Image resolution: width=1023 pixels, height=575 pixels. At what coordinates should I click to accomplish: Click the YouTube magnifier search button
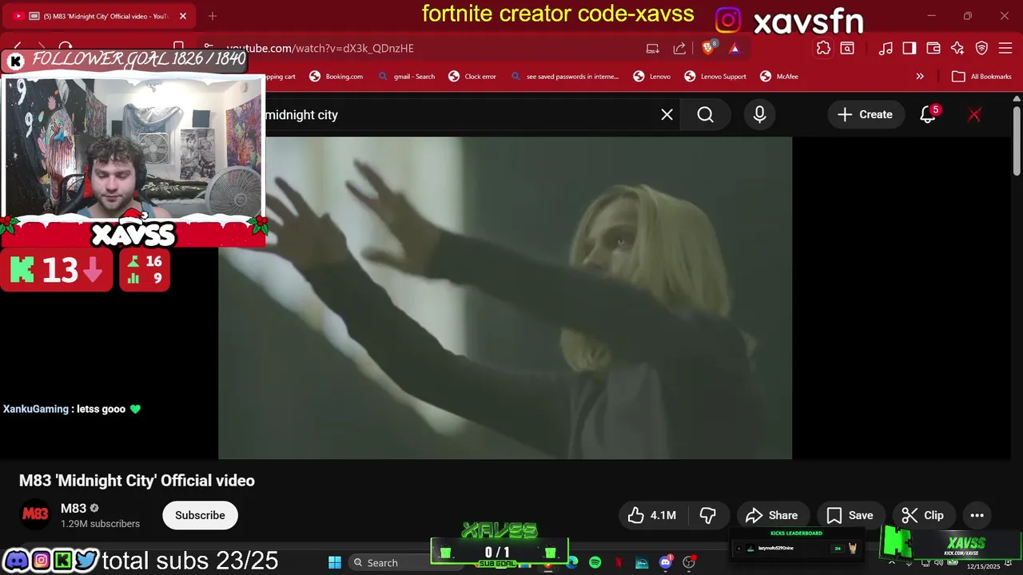coord(706,115)
